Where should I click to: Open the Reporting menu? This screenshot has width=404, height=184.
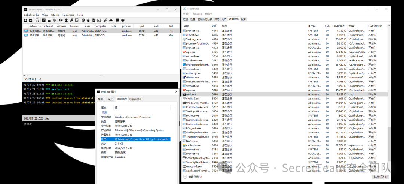coord(68,15)
